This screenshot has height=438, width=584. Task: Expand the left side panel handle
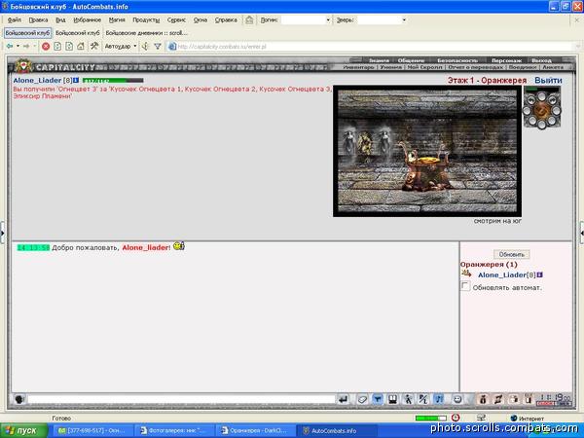(2, 234)
